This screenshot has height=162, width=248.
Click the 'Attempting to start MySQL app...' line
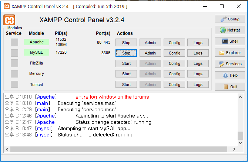pyautogui.click(x=94, y=128)
